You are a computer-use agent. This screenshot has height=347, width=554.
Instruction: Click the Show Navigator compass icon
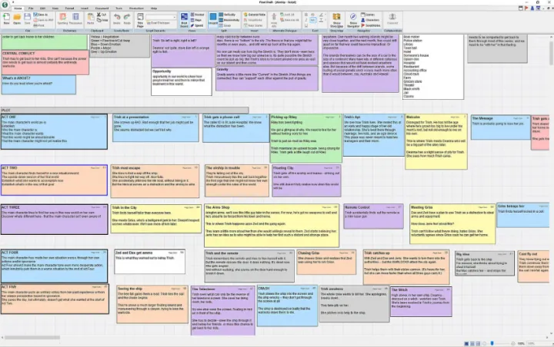click(353, 20)
